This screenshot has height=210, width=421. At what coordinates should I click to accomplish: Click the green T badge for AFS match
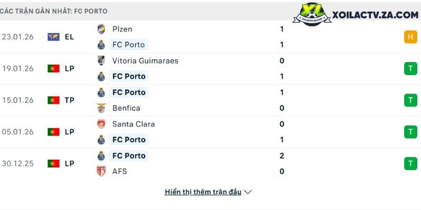click(x=410, y=163)
